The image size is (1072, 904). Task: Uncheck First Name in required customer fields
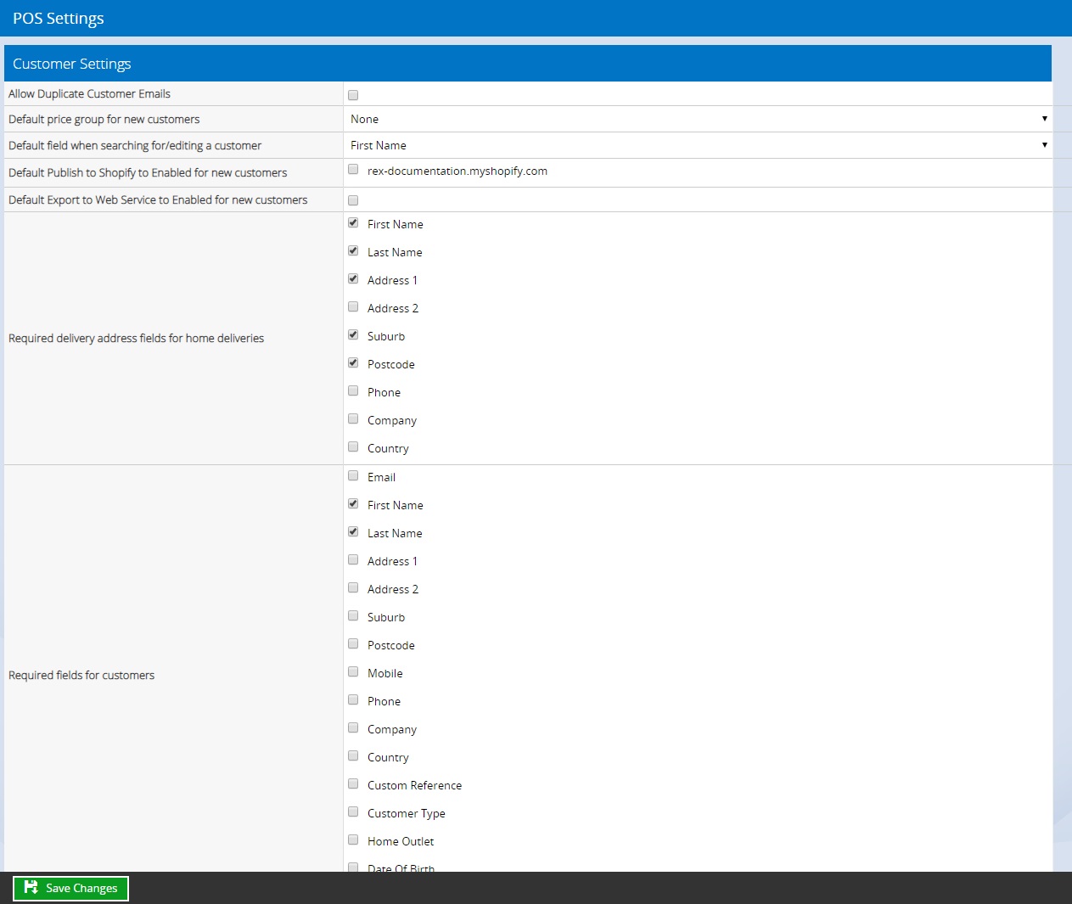[353, 504]
